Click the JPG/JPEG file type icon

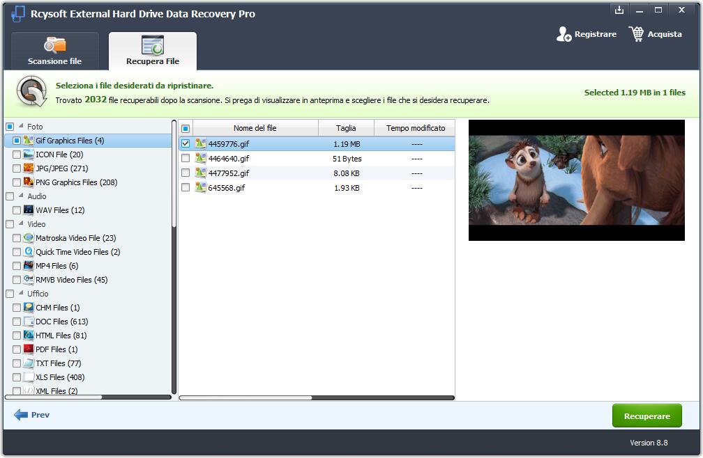coord(29,168)
